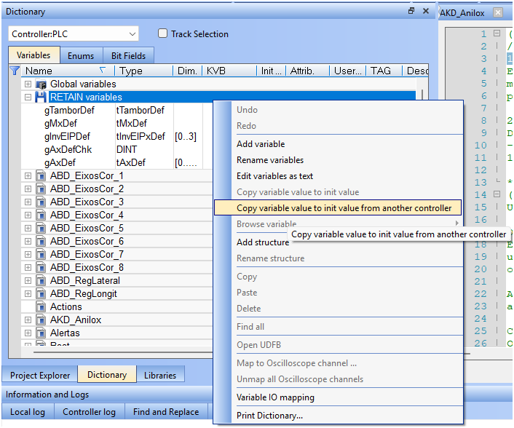This screenshot has width=514, height=428.
Task: Select the Variables tab
Action: pos(33,55)
